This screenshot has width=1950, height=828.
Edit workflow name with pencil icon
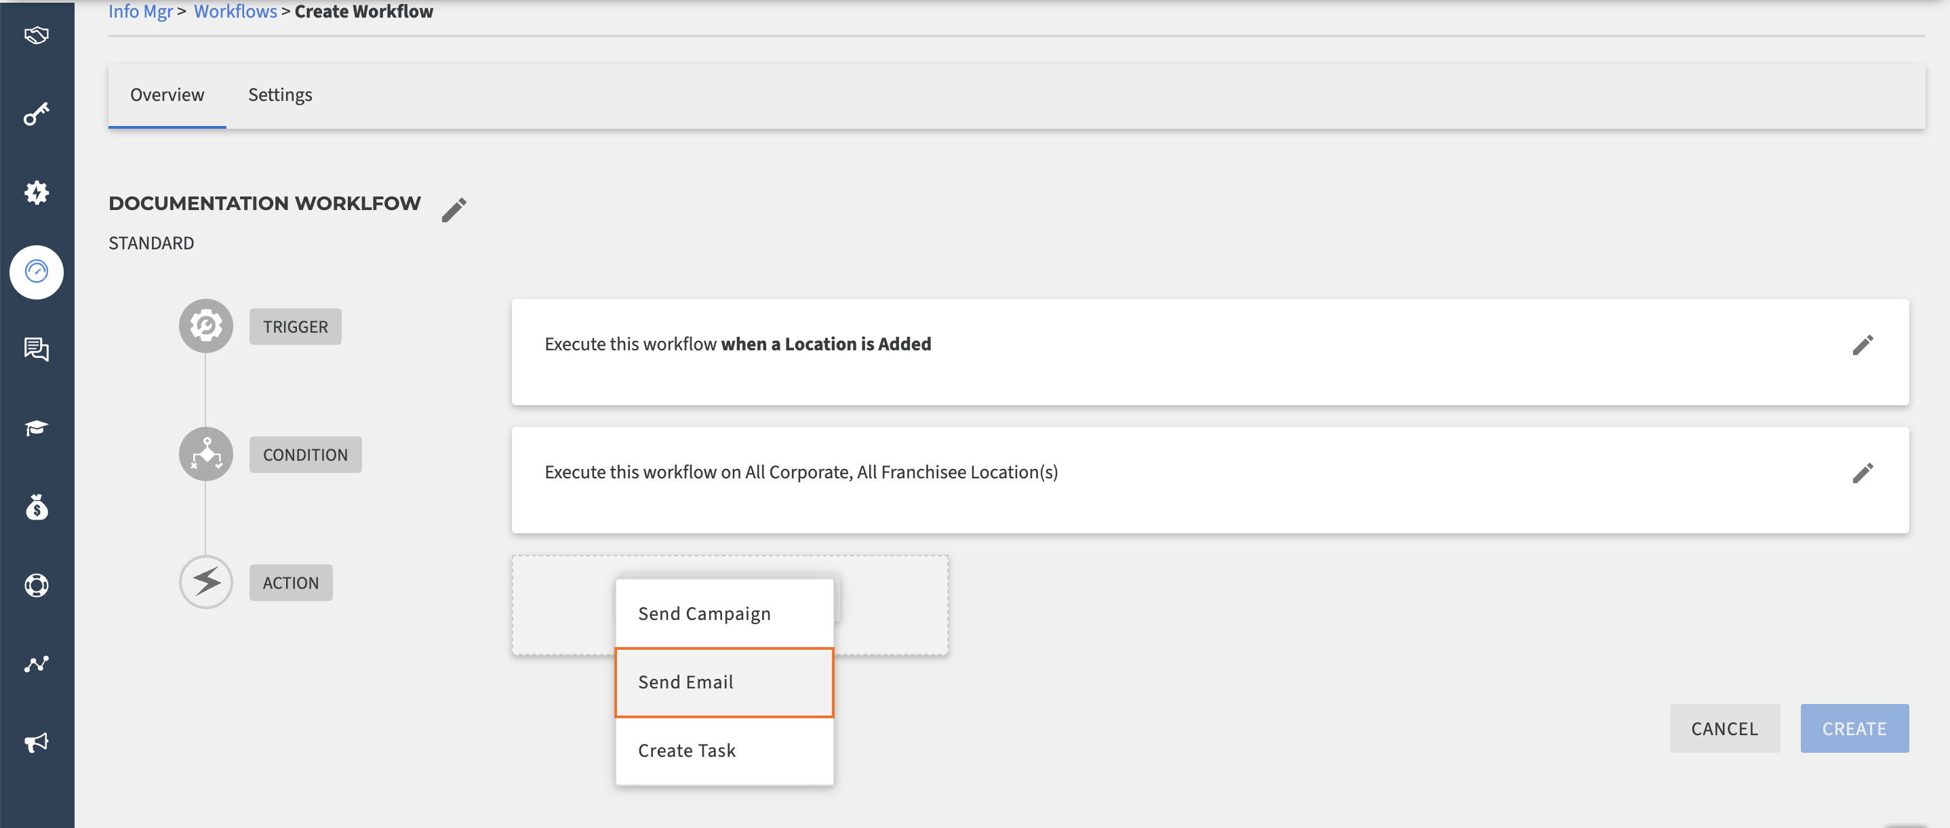click(454, 209)
